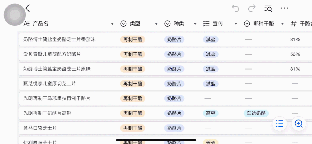Open the 光明再制干奶酪片高钙 record
Screen dimensions: 312x144
(47, 113)
